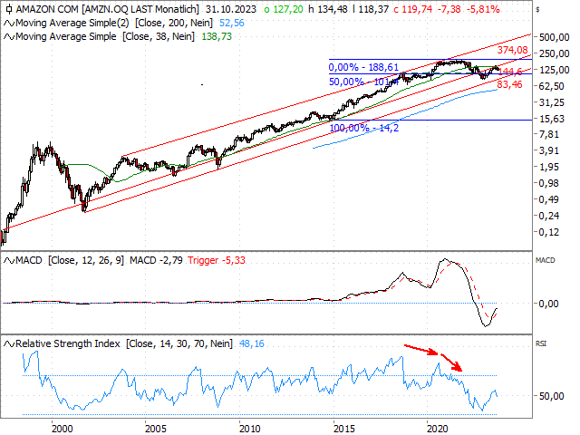Click the 3,91 price axis label
Image resolution: width=580 pixels, height=435 pixels.
(549, 151)
